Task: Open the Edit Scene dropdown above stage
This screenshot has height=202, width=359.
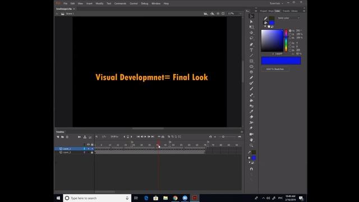Action: click(206, 13)
